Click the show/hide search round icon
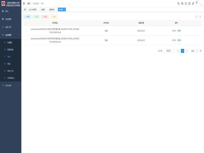 tap(196, 17)
